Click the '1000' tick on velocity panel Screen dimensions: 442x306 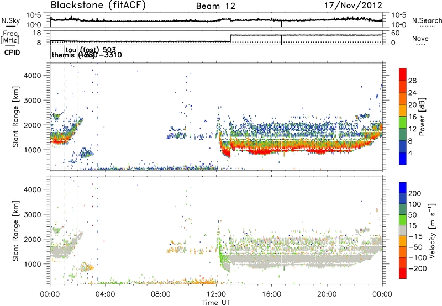pyautogui.click(x=32, y=264)
